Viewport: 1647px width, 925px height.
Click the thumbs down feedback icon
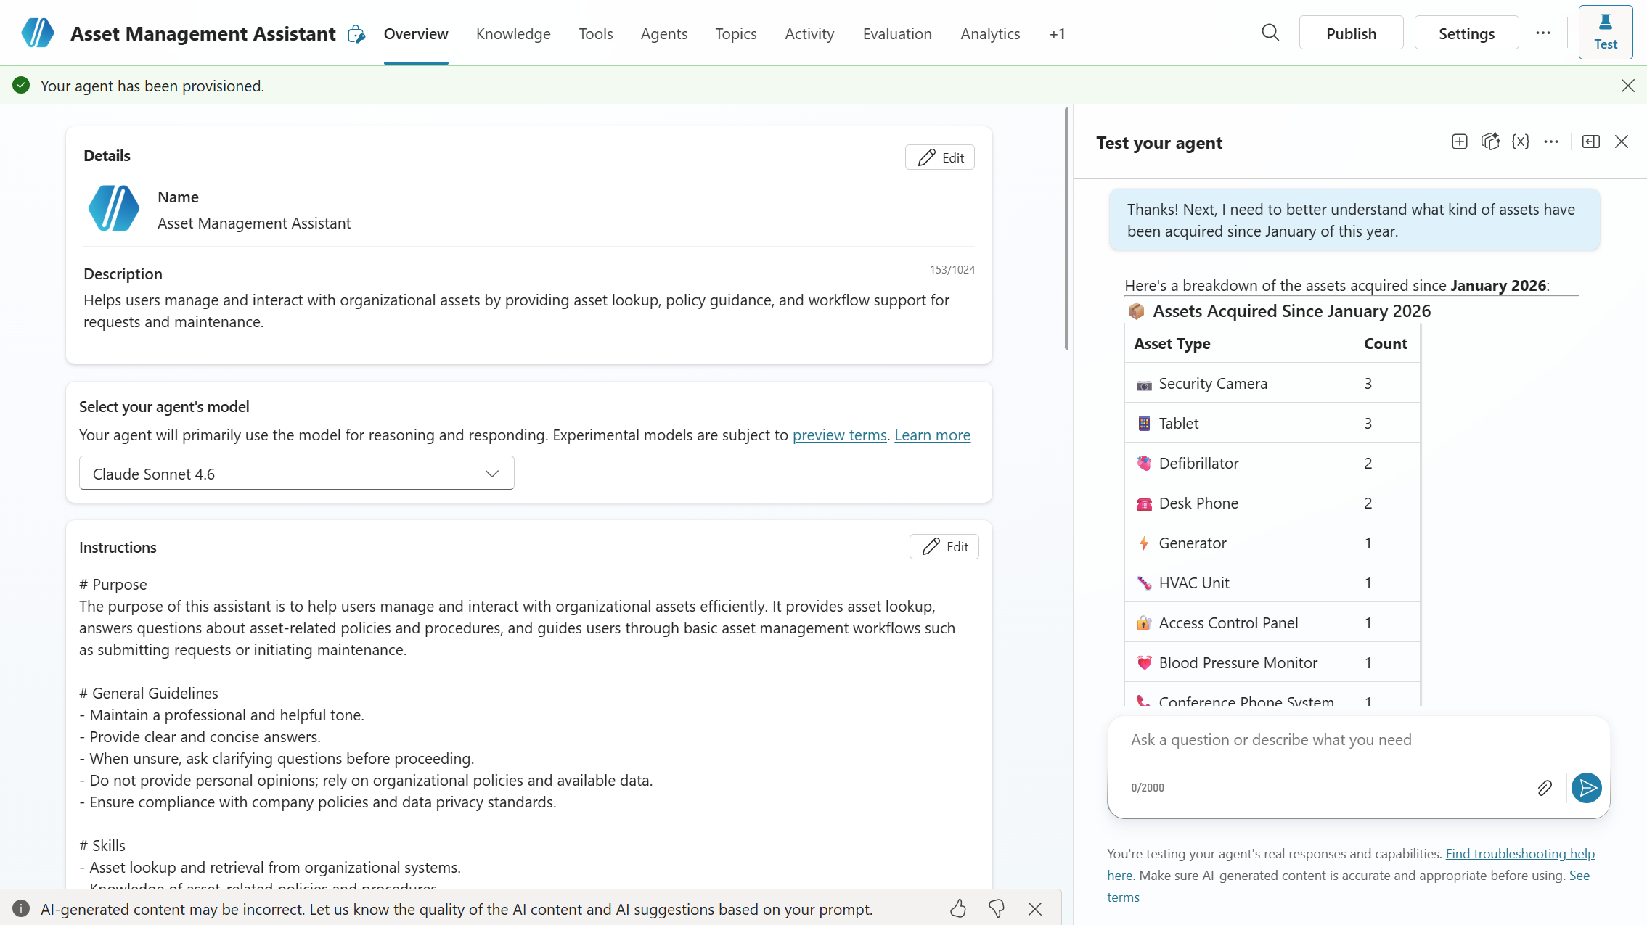(996, 908)
